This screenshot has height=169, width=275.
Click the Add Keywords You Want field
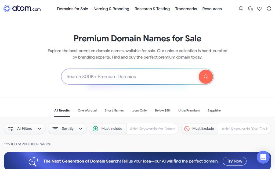tap(152, 129)
